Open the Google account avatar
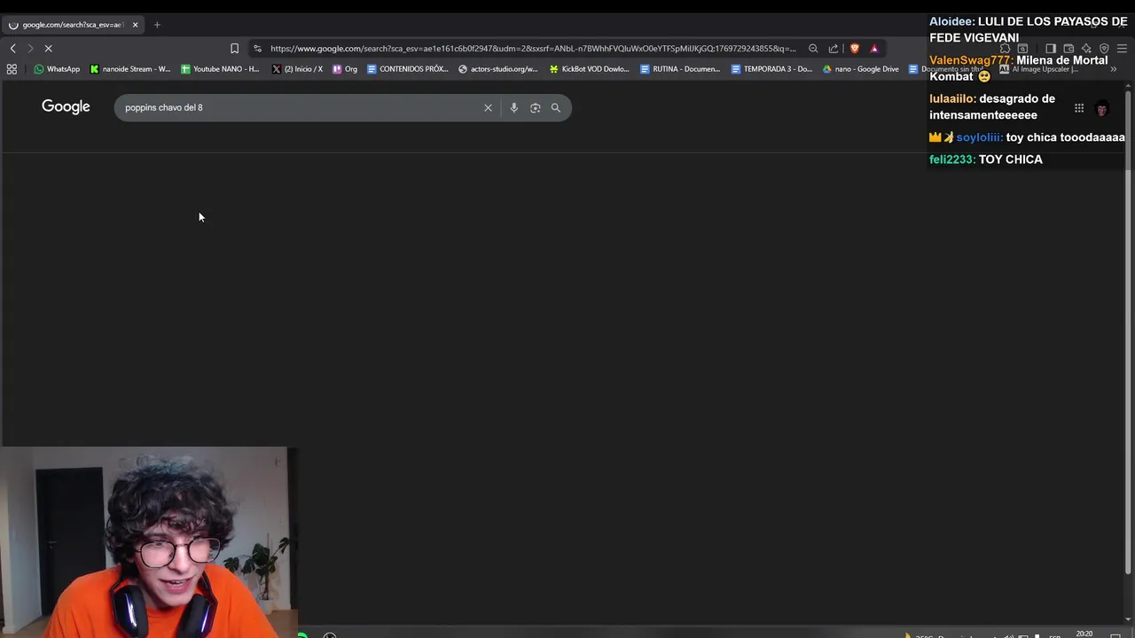The width and height of the screenshot is (1135, 638). click(x=1102, y=108)
